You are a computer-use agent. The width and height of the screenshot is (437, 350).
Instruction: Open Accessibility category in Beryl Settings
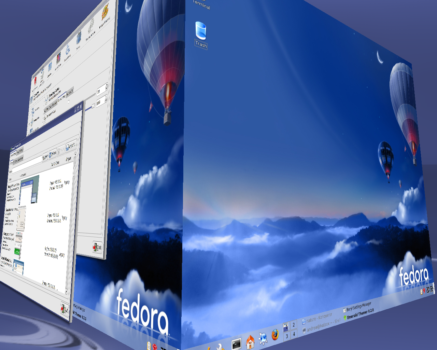tap(68, 53)
